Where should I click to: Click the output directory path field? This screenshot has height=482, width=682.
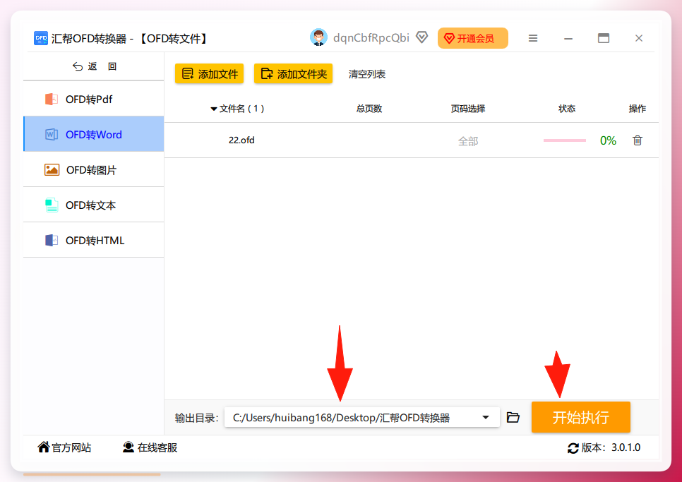click(362, 417)
